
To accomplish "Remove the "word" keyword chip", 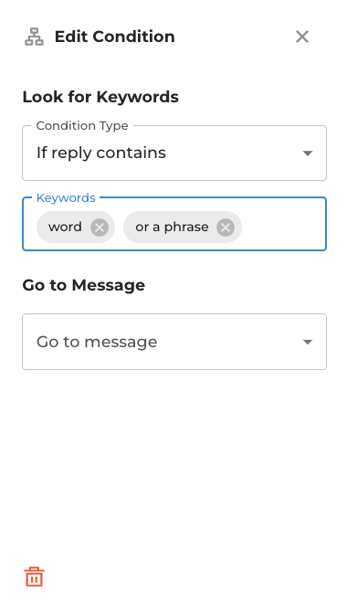I will coord(100,228).
